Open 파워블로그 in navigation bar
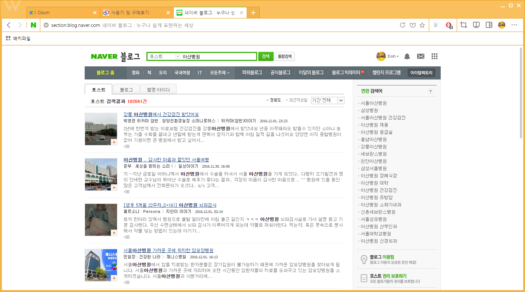 (252, 73)
